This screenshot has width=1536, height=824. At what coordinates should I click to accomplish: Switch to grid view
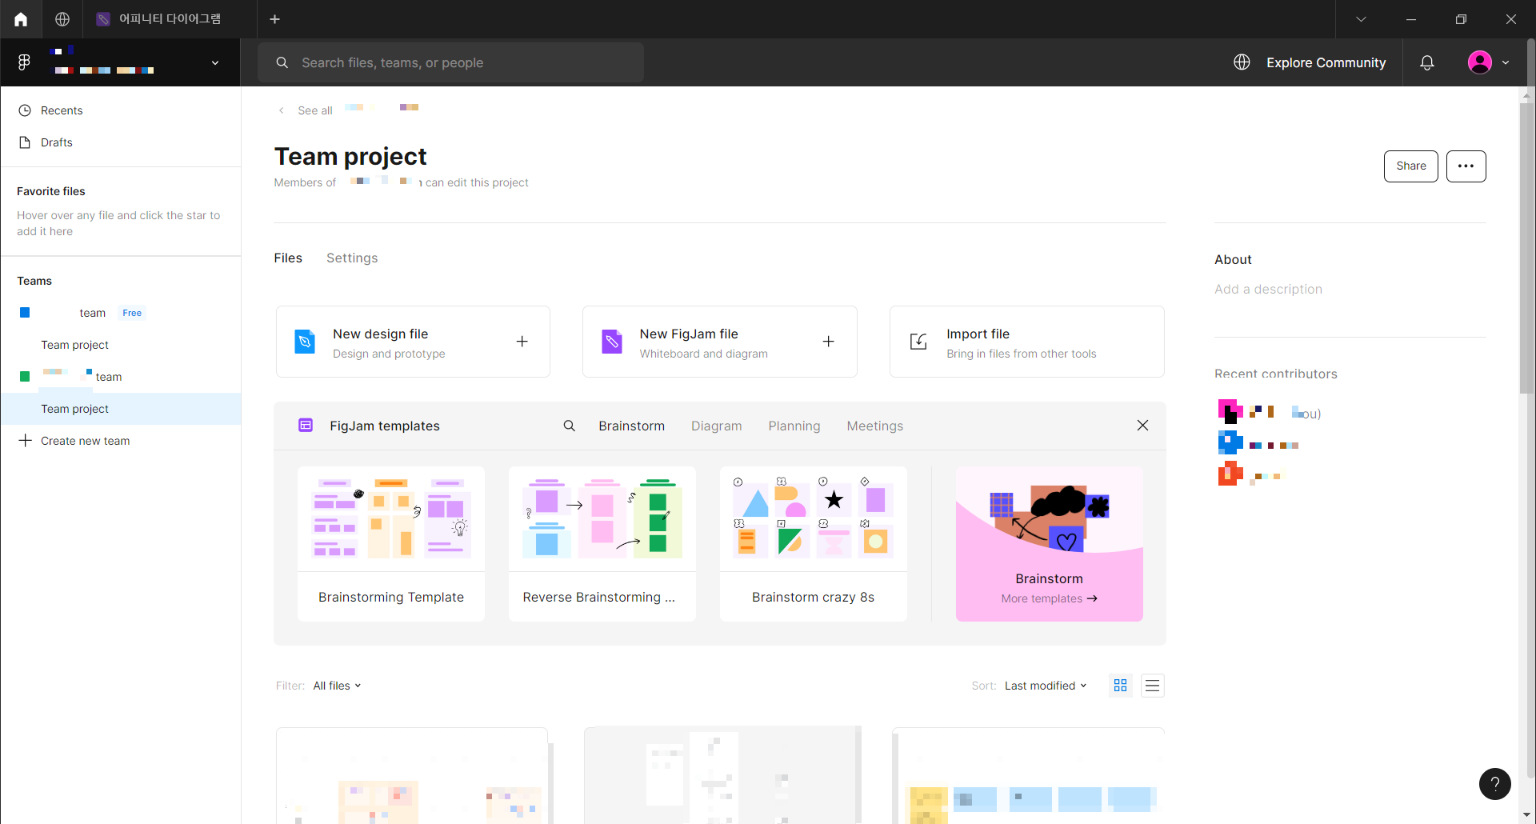[1120, 686]
